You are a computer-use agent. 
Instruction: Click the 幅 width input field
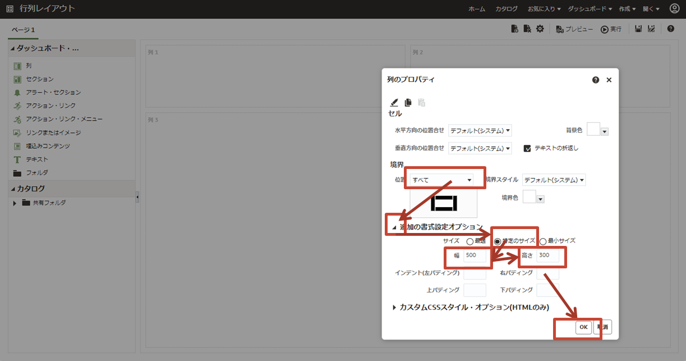click(475, 255)
